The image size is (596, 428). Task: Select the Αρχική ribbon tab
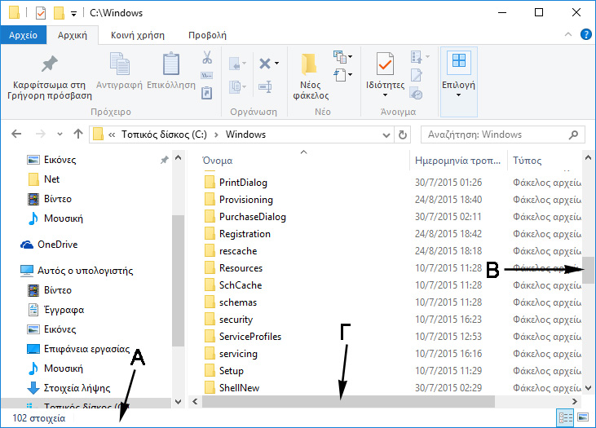pyautogui.click(x=73, y=35)
